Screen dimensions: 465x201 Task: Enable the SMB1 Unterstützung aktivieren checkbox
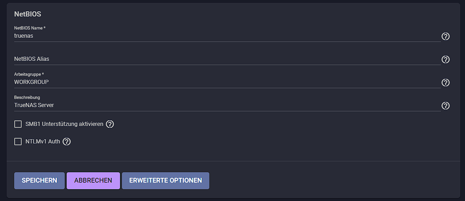coord(18,124)
